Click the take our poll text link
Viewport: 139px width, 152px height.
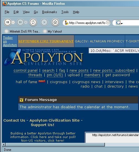tap(62, 137)
